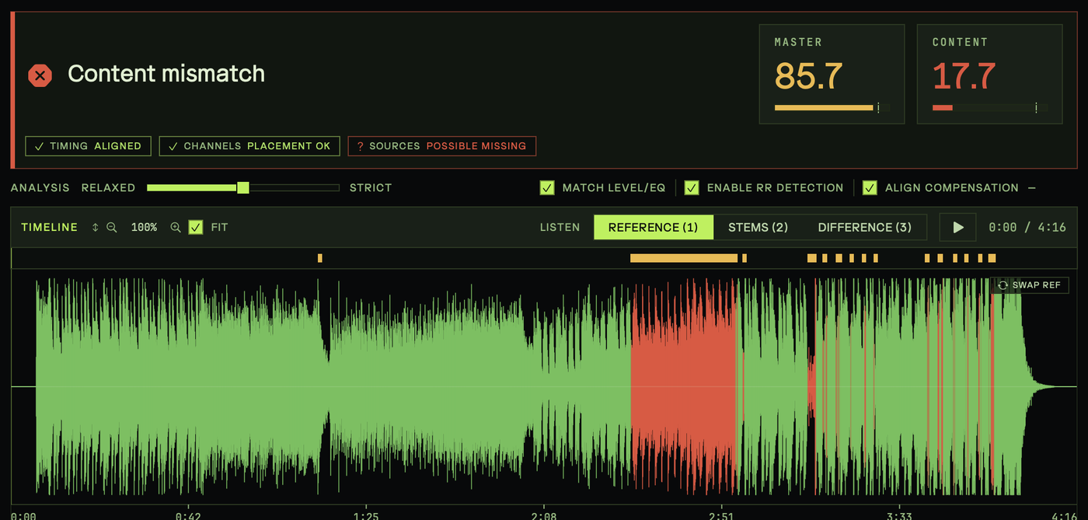Click the MASTER score progress bar
The width and height of the screenshot is (1088, 520).
click(x=832, y=108)
